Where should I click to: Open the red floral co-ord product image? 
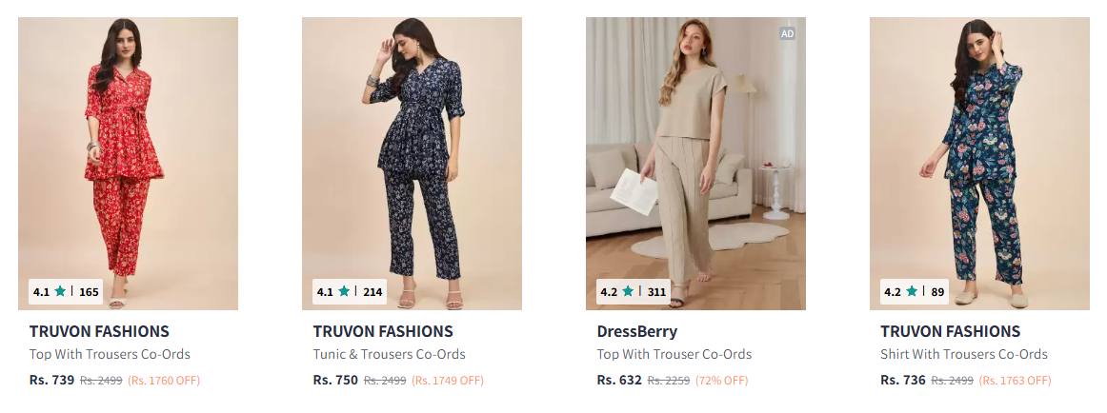[x=128, y=152]
